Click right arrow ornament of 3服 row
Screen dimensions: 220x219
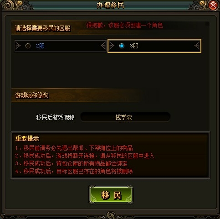(197, 46)
